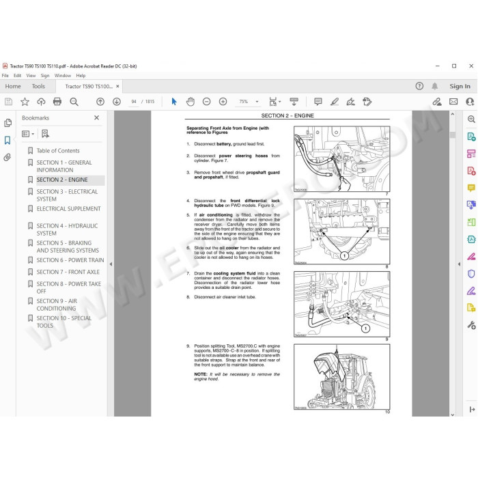Viewport: 478px width, 478px height.
Task: Open the sign document pen tool
Action: [350, 102]
